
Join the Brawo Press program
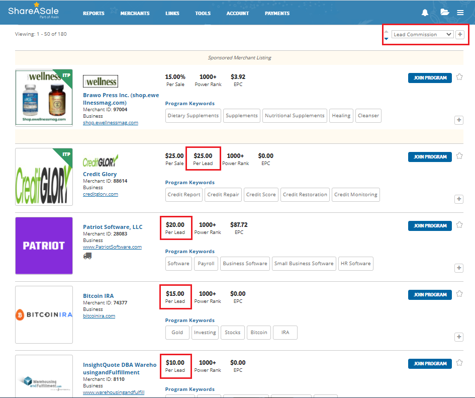coord(430,78)
